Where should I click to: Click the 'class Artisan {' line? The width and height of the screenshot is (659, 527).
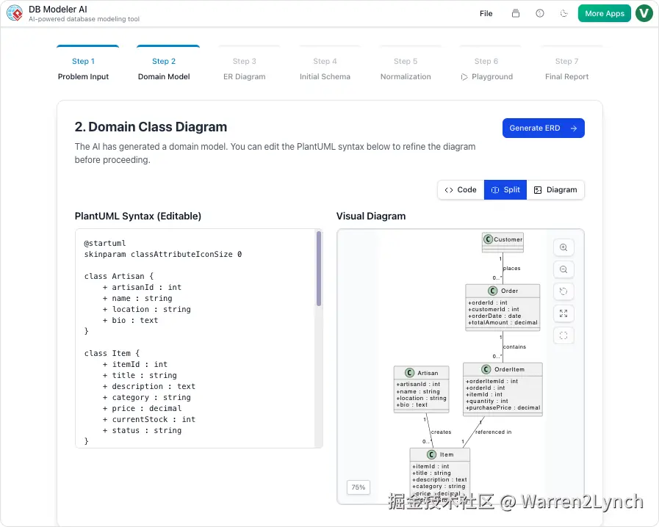pos(119,276)
